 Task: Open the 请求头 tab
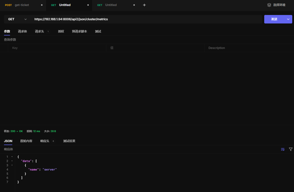point(40,31)
